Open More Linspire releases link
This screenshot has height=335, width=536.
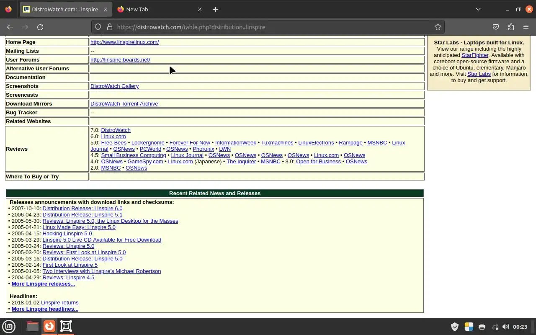[43, 284]
